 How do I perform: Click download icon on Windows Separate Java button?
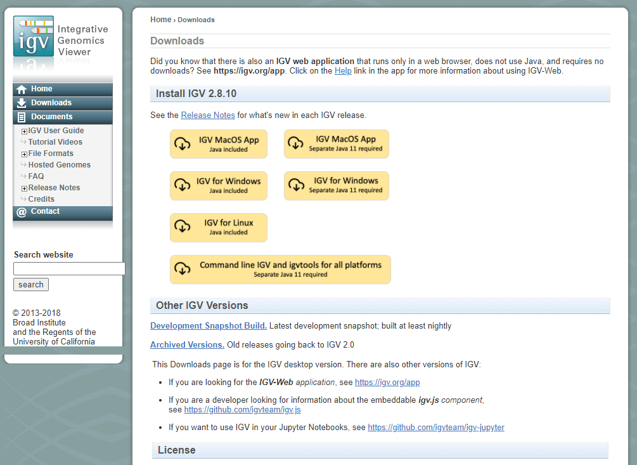point(297,185)
